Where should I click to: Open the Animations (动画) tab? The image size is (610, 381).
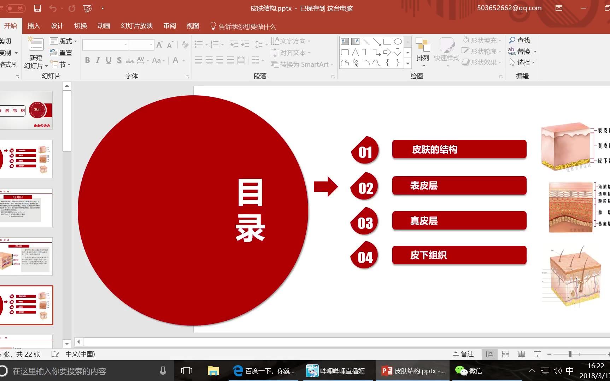tap(104, 26)
